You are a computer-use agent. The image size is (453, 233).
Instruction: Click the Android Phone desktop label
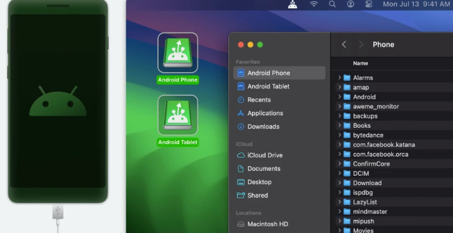(x=178, y=80)
